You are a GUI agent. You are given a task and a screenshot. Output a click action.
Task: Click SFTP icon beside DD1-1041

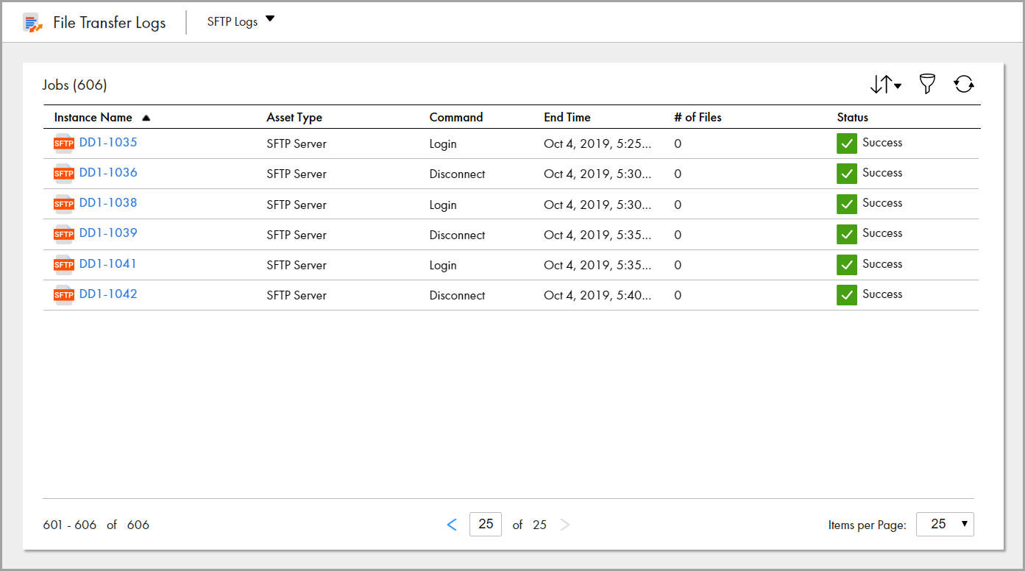tap(64, 265)
